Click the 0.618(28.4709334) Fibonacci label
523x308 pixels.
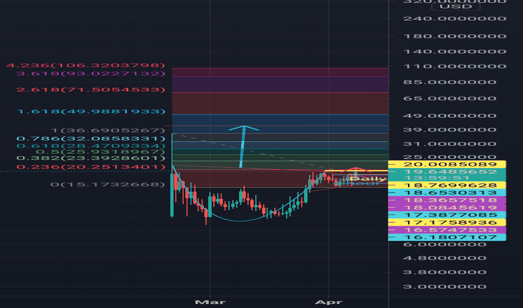coord(91,146)
